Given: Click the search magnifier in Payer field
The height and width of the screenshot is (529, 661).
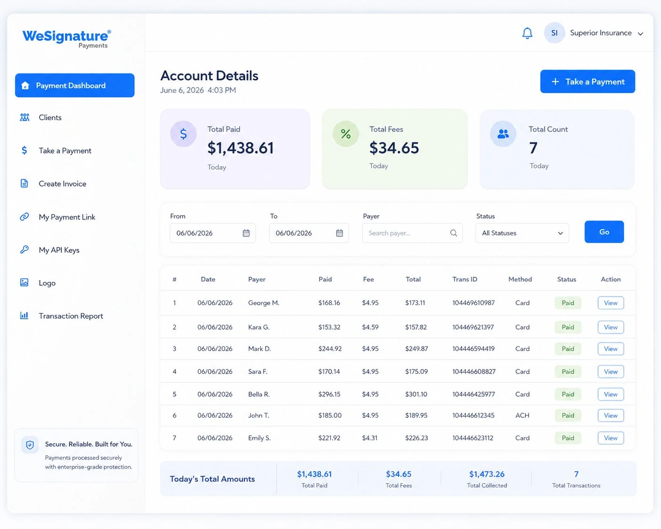Looking at the screenshot, I should tap(454, 233).
